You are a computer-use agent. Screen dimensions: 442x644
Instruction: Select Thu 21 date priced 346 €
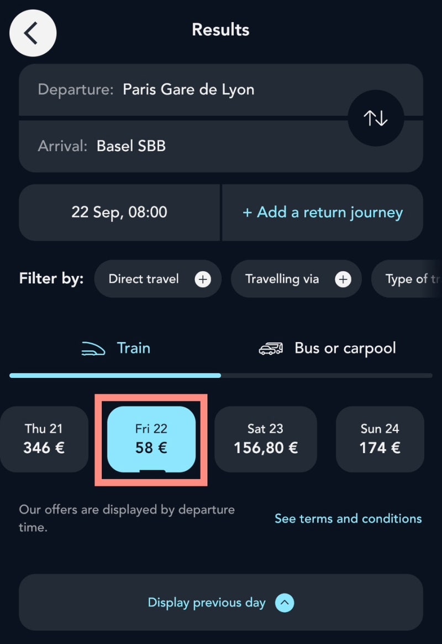click(x=44, y=439)
